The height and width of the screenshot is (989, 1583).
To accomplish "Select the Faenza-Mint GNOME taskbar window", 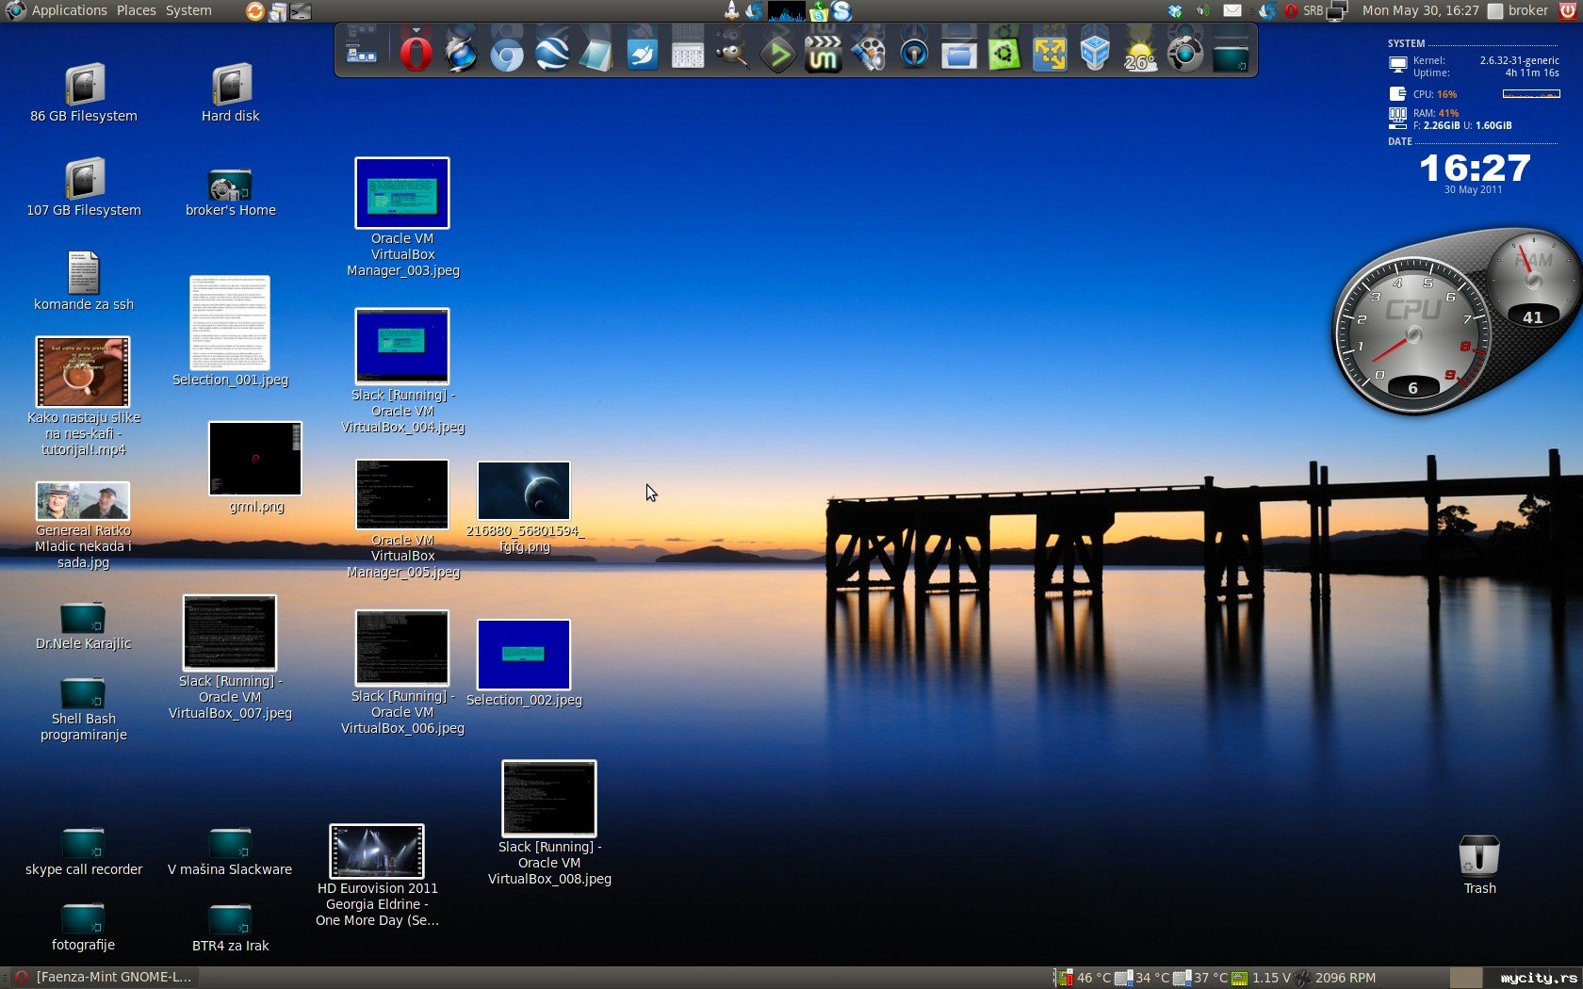I will coord(104,978).
